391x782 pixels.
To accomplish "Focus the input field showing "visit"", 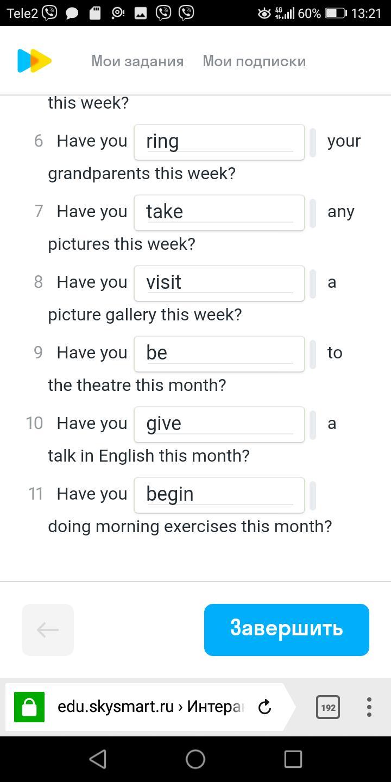I will pyautogui.click(x=219, y=283).
